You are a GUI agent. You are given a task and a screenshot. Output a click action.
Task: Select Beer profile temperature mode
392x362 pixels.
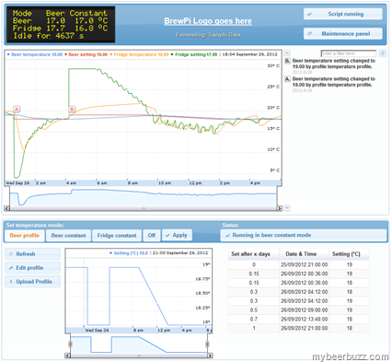[x=25, y=236]
